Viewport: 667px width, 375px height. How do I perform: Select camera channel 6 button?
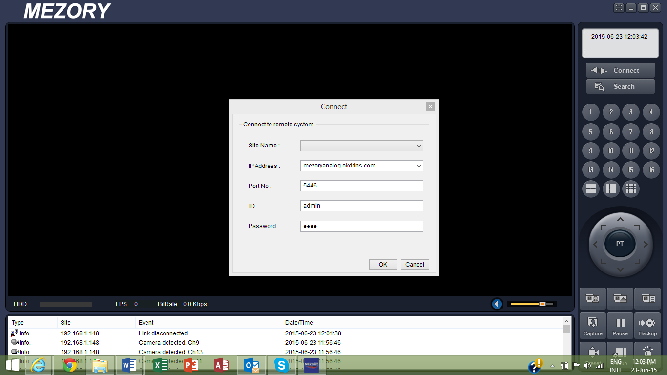pos(611,132)
